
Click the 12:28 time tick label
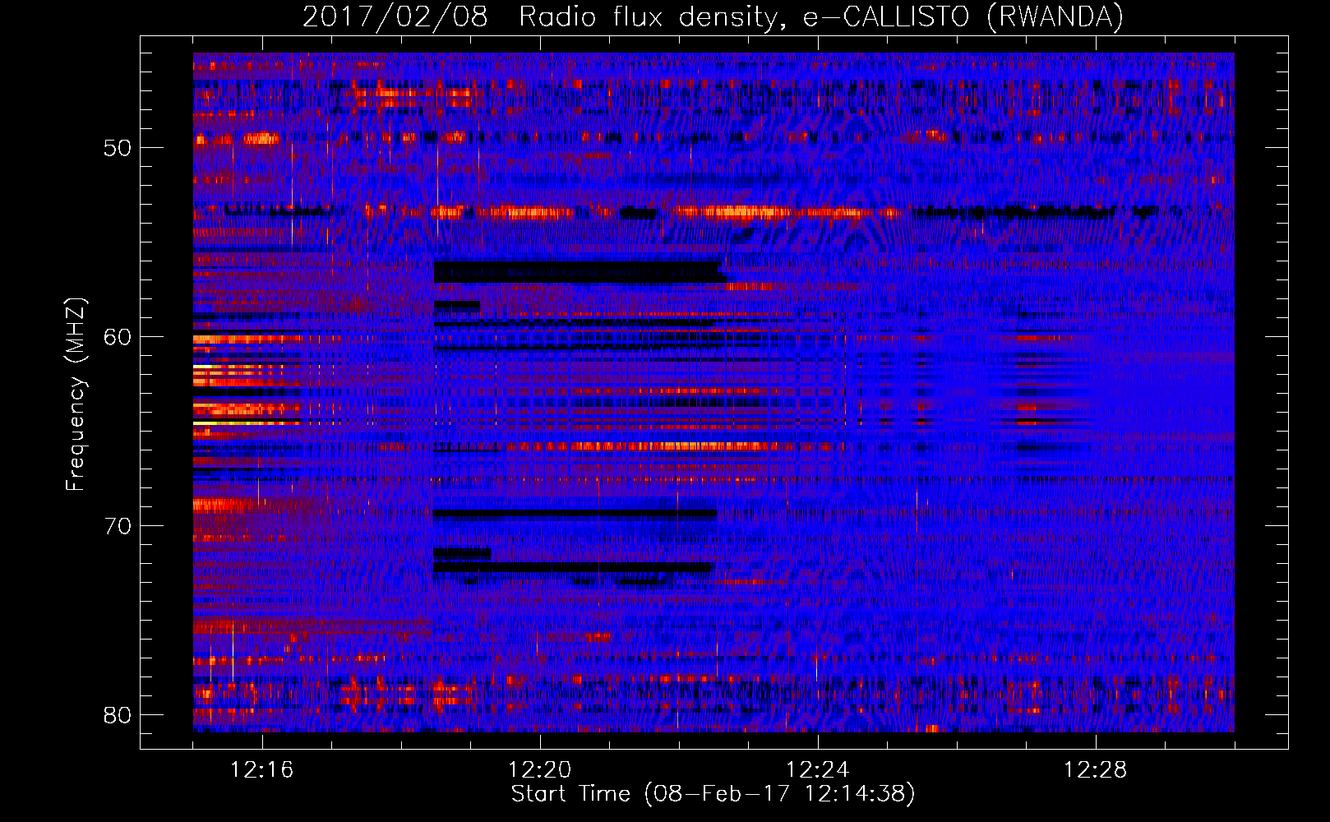(x=1096, y=770)
